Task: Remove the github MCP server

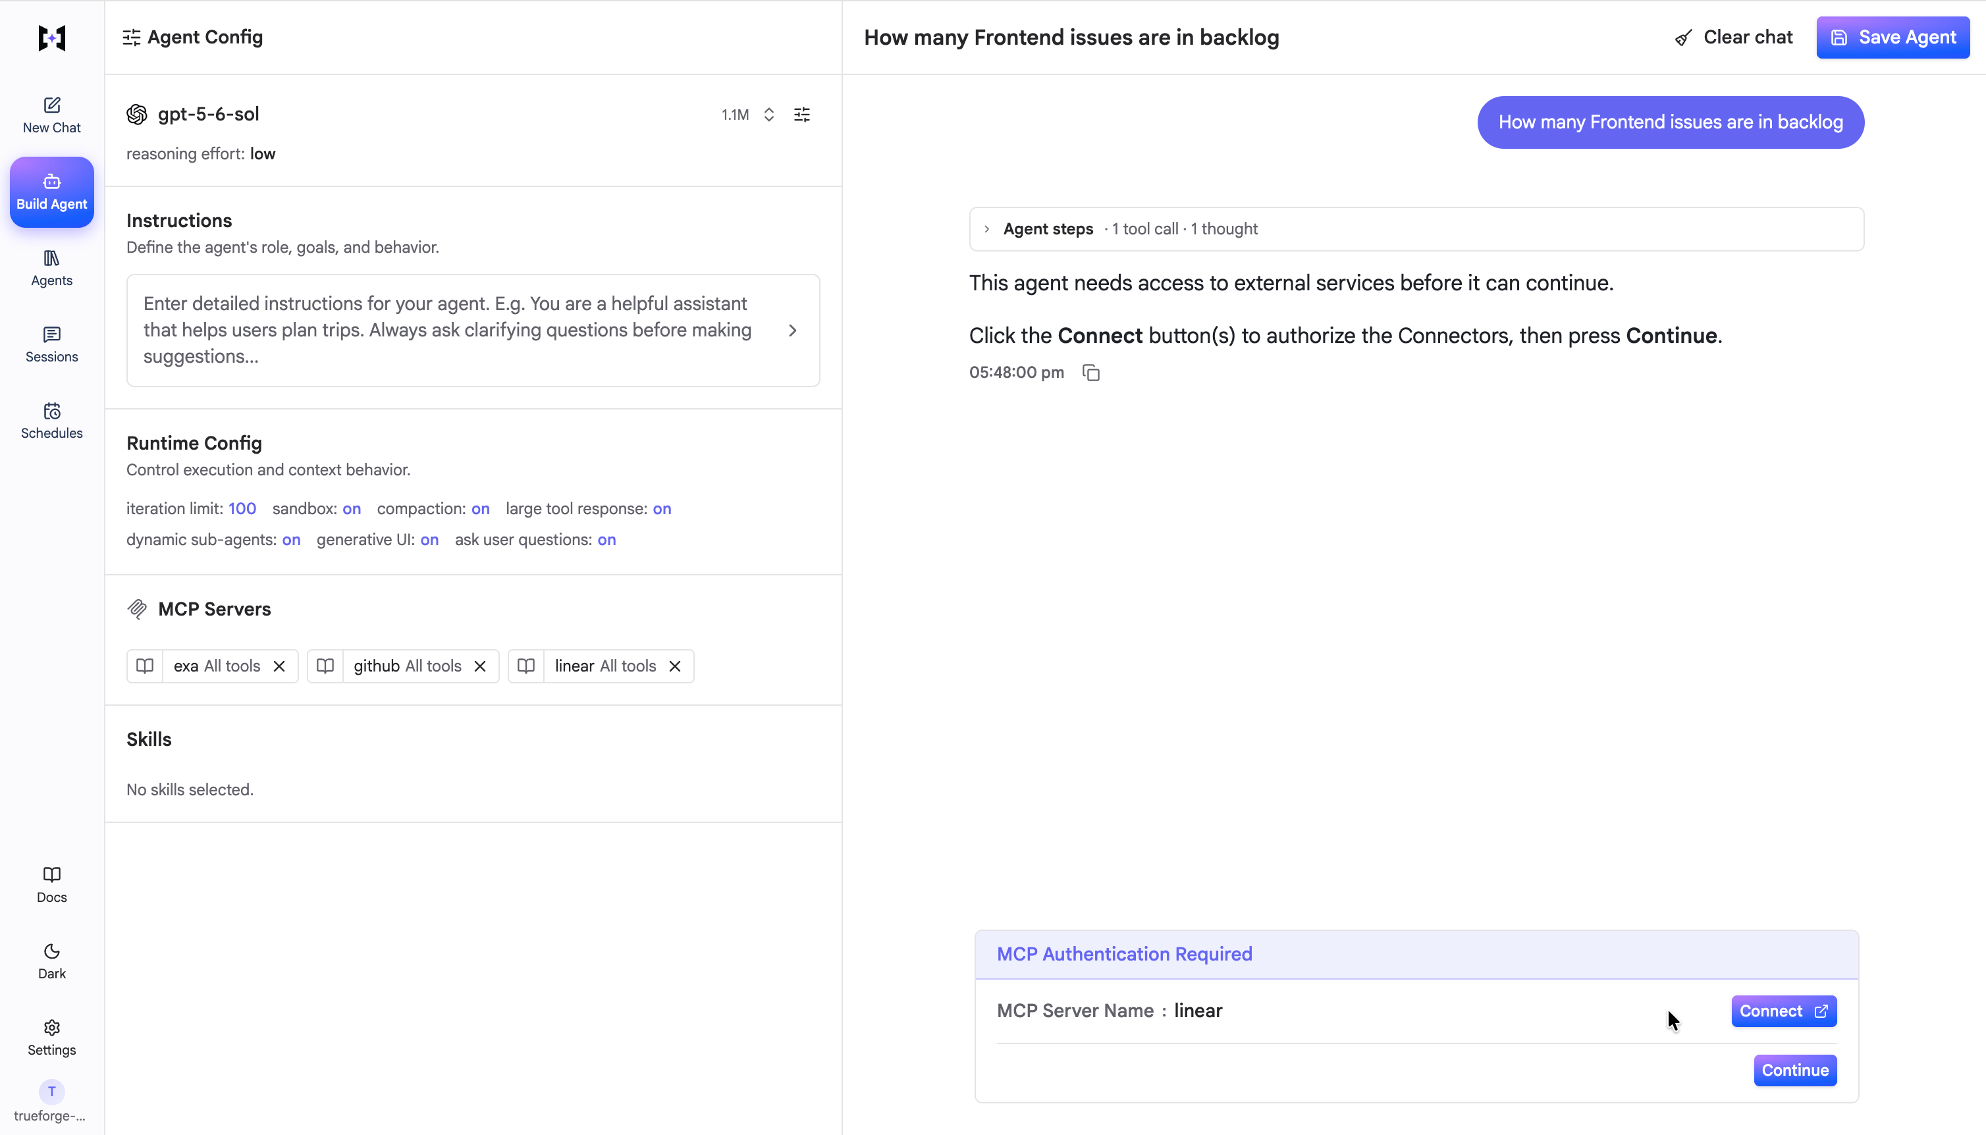Action: point(480,666)
